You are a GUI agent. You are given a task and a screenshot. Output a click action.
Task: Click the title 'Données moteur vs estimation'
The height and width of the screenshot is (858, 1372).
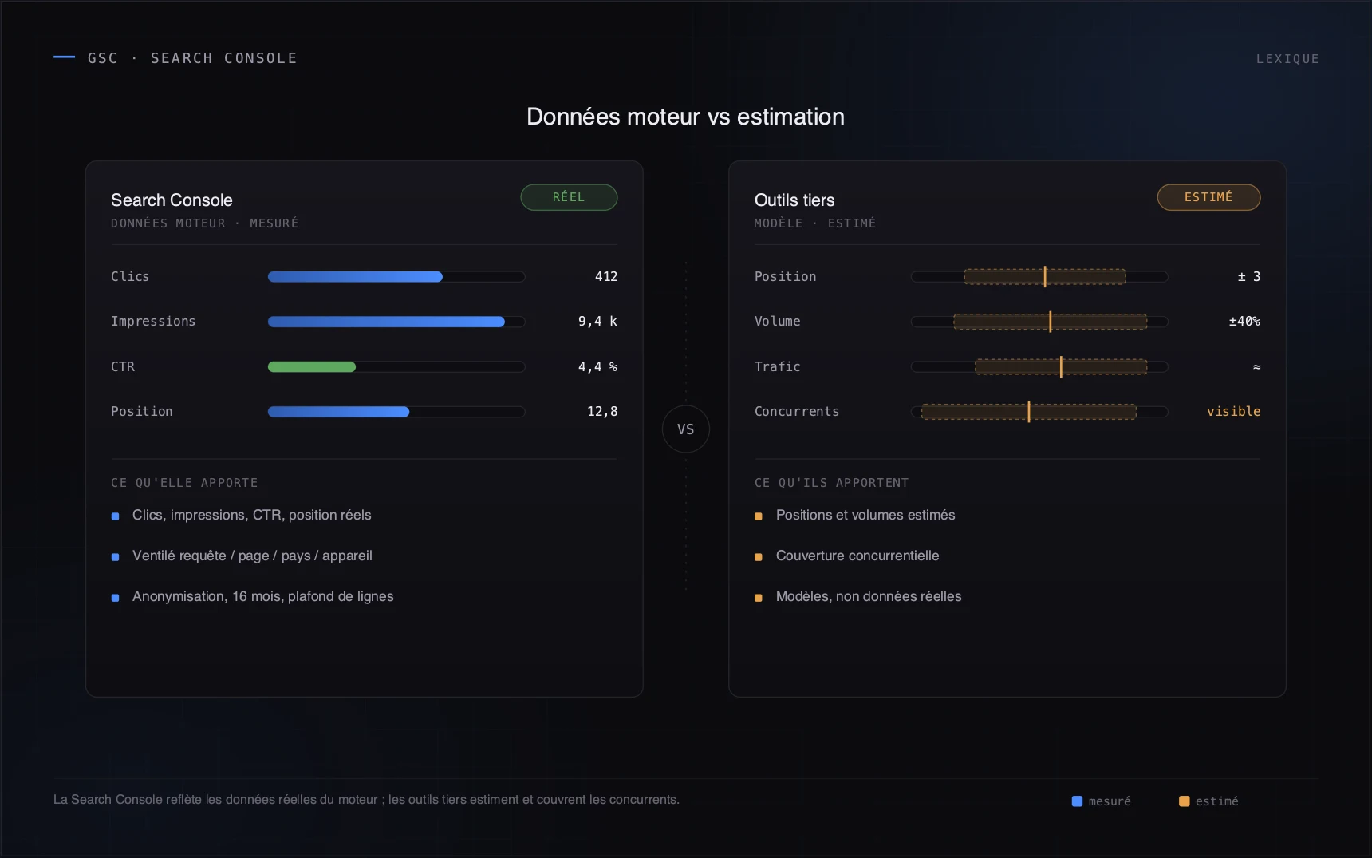tap(685, 117)
